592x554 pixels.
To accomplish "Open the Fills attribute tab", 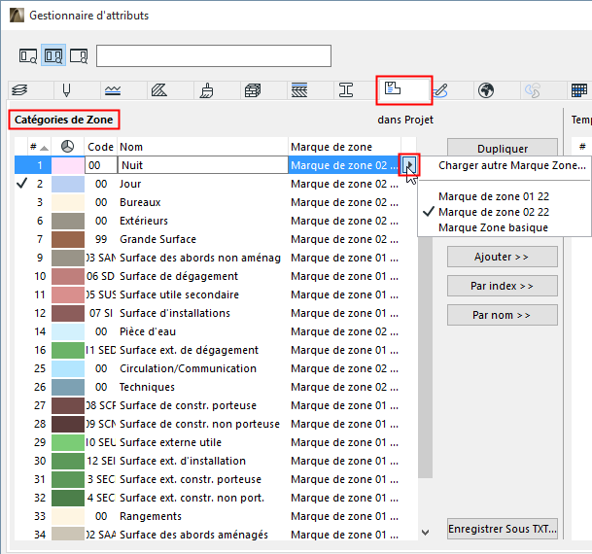I will 159,90.
